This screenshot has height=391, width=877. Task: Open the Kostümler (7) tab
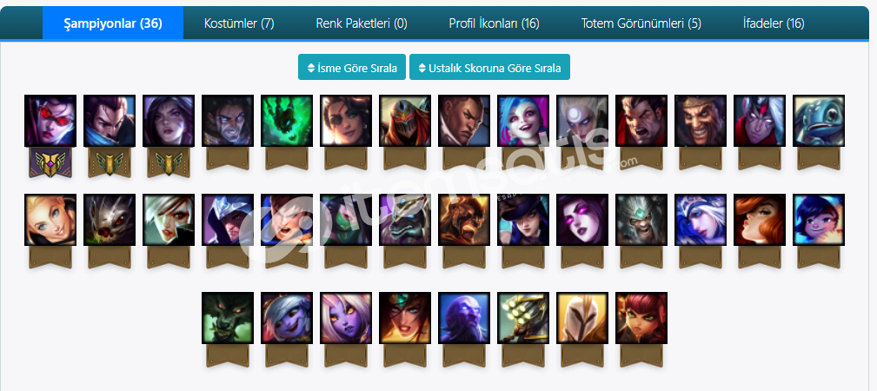pyautogui.click(x=239, y=23)
